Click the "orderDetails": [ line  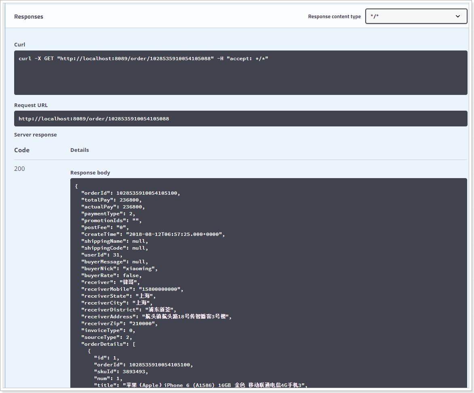point(108,345)
